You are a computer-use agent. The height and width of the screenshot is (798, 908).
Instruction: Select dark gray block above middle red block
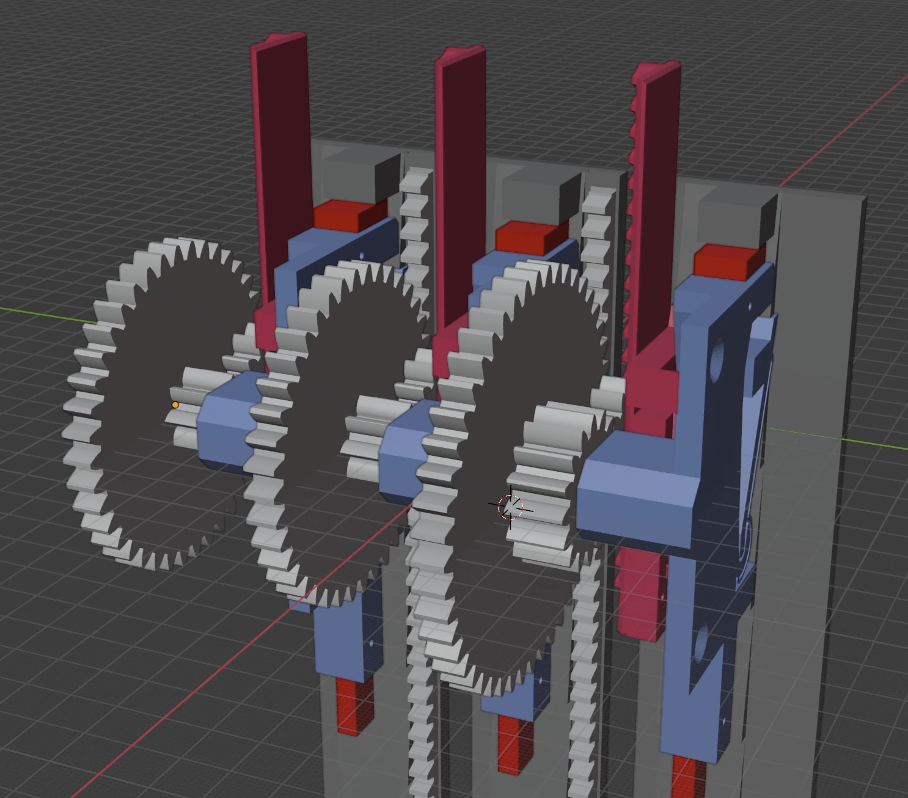[x=543, y=194]
